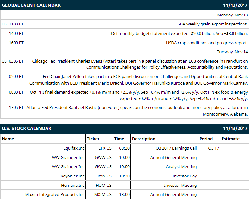Select Oct monthly budget statement entry
The image size is (249, 201).
(x=179, y=34)
